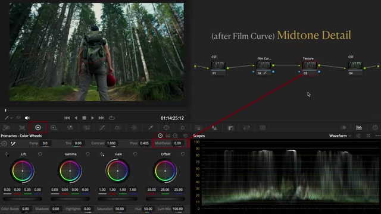Open the Scopes three-dot options menu
The height and width of the screenshot is (214, 381).
coord(378,136)
